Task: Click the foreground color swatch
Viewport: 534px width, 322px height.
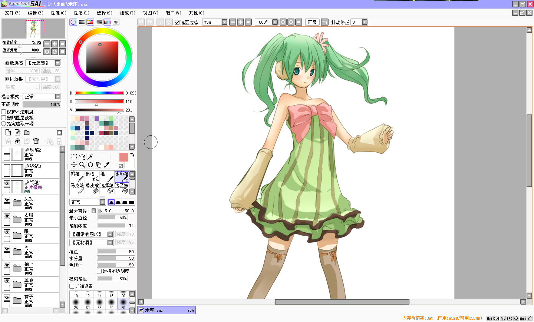Action: (x=123, y=157)
